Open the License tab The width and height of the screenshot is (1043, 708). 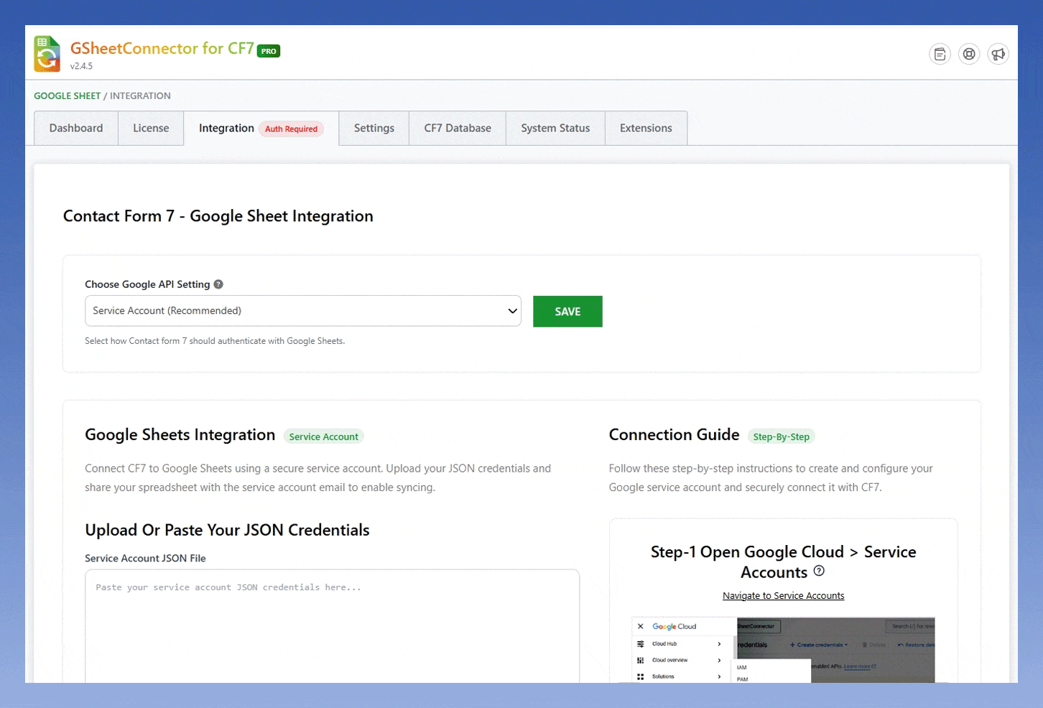click(151, 129)
